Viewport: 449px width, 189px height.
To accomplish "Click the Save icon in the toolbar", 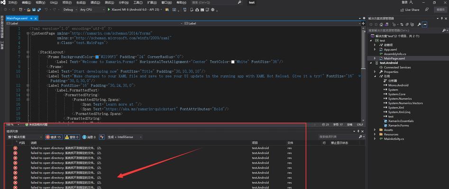I will 34,10.
